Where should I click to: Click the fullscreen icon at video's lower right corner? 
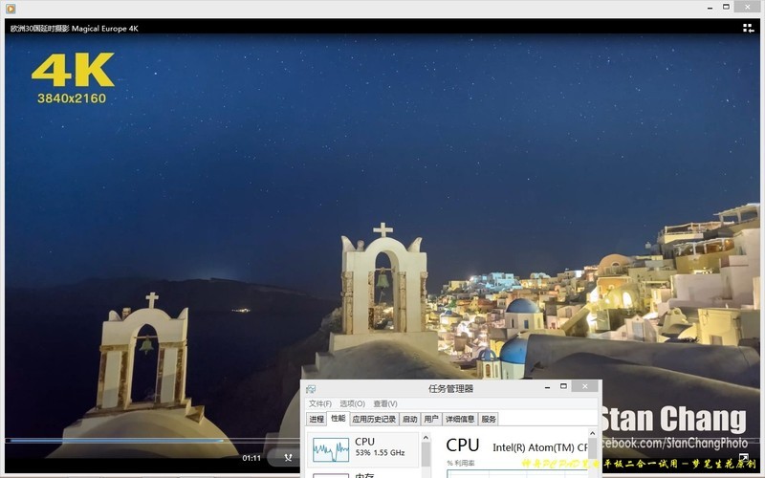tap(744, 457)
